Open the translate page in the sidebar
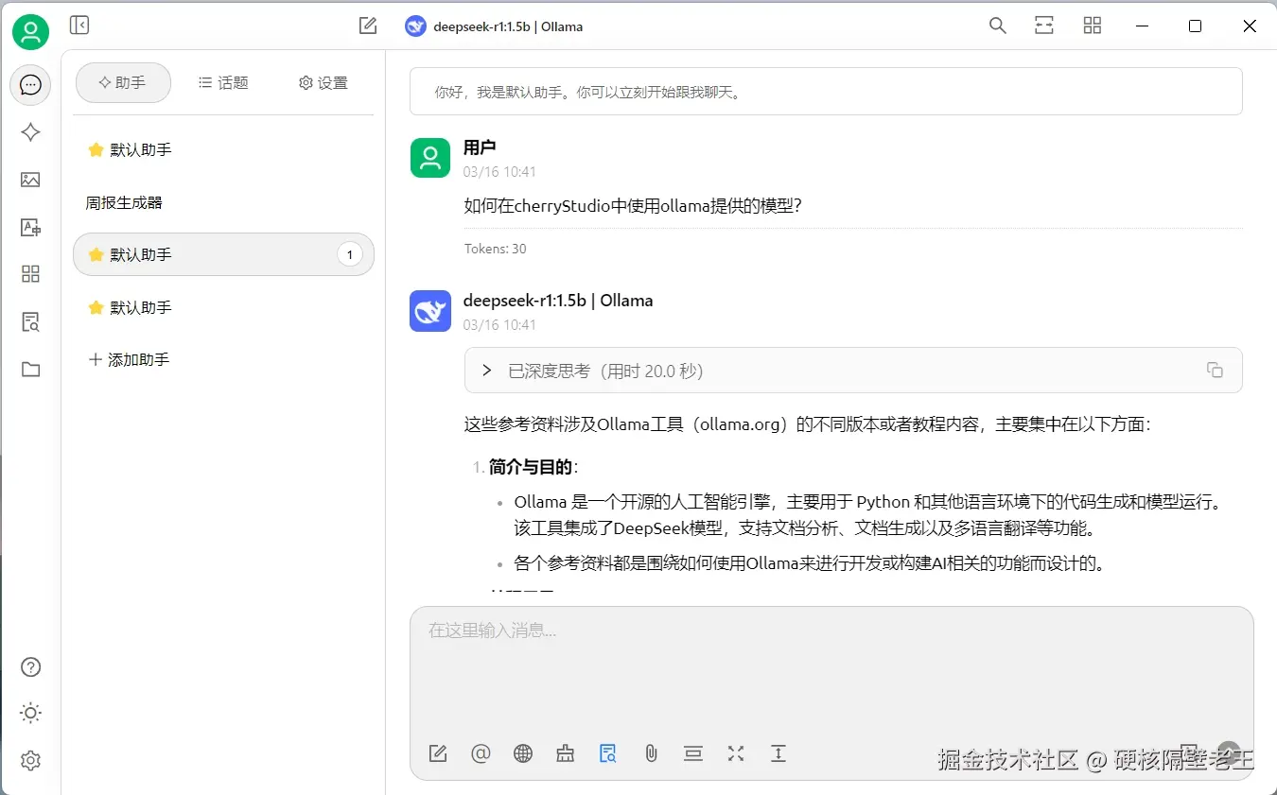The image size is (1277, 795). (x=30, y=227)
